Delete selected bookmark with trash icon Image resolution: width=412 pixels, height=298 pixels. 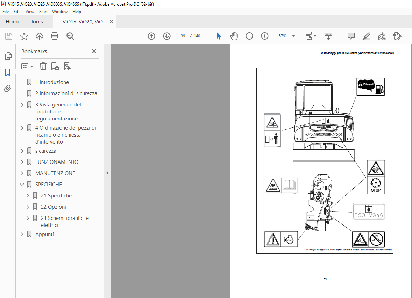43,66
